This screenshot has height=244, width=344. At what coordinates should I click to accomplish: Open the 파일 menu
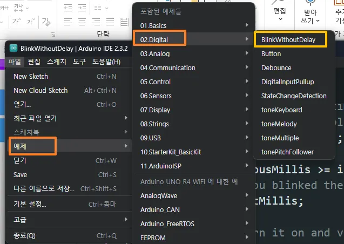[x=15, y=62]
